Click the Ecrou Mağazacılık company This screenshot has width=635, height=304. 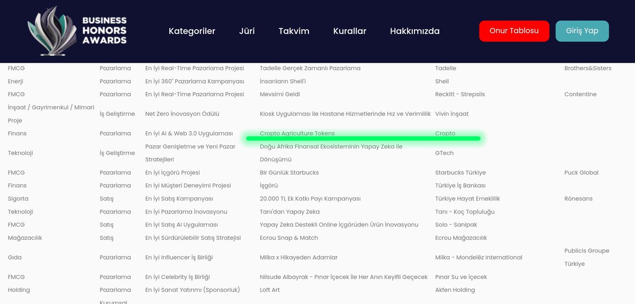461,238
